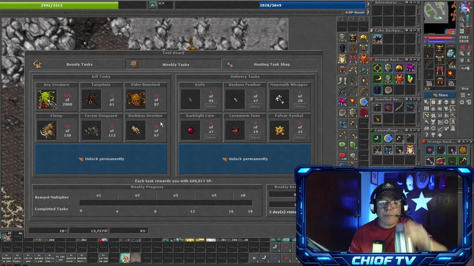Click the minimap compass rose
Viewport: 474px width, 266px height.
(466, 7)
